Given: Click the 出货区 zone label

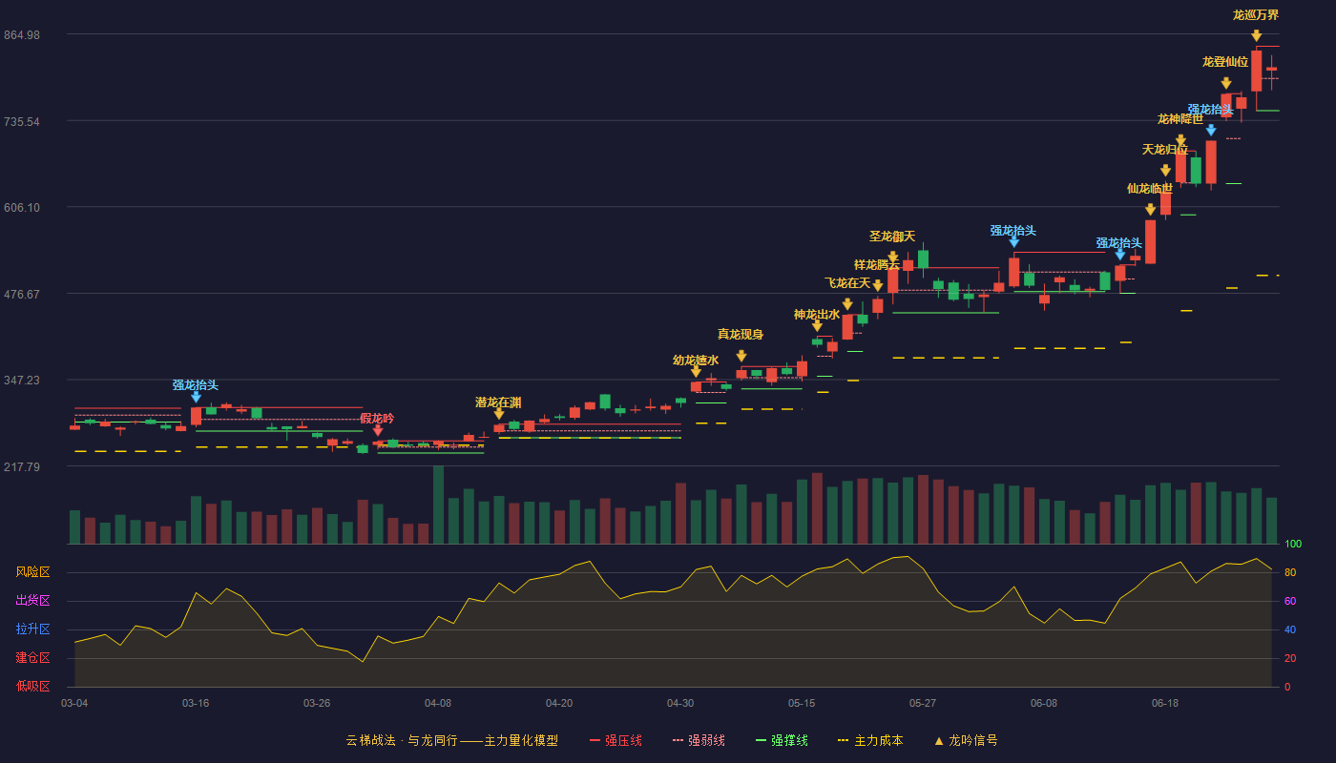Looking at the screenshot, I should click(33, 601).
